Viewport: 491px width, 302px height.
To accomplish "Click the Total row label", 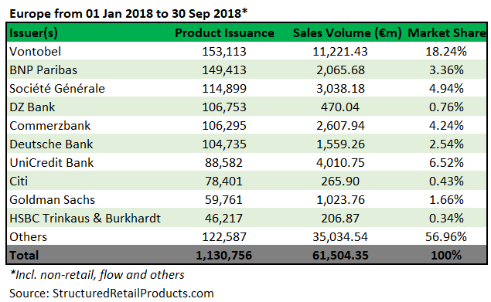I will click(24, 256).
